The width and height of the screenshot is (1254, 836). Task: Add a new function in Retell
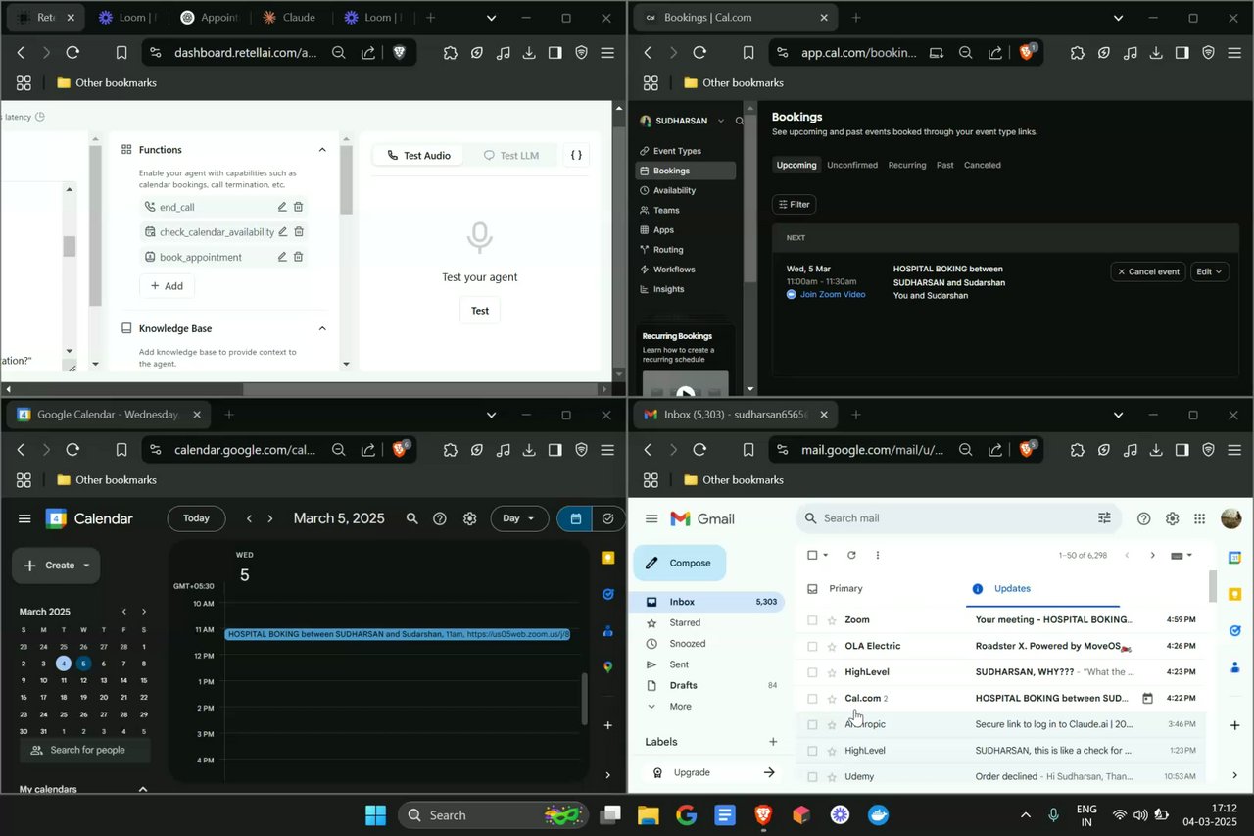tap(167, 286)
